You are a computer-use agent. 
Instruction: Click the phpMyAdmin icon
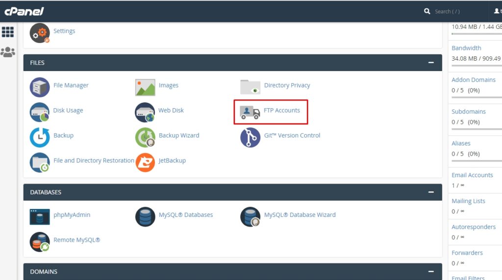coord(40,217)
